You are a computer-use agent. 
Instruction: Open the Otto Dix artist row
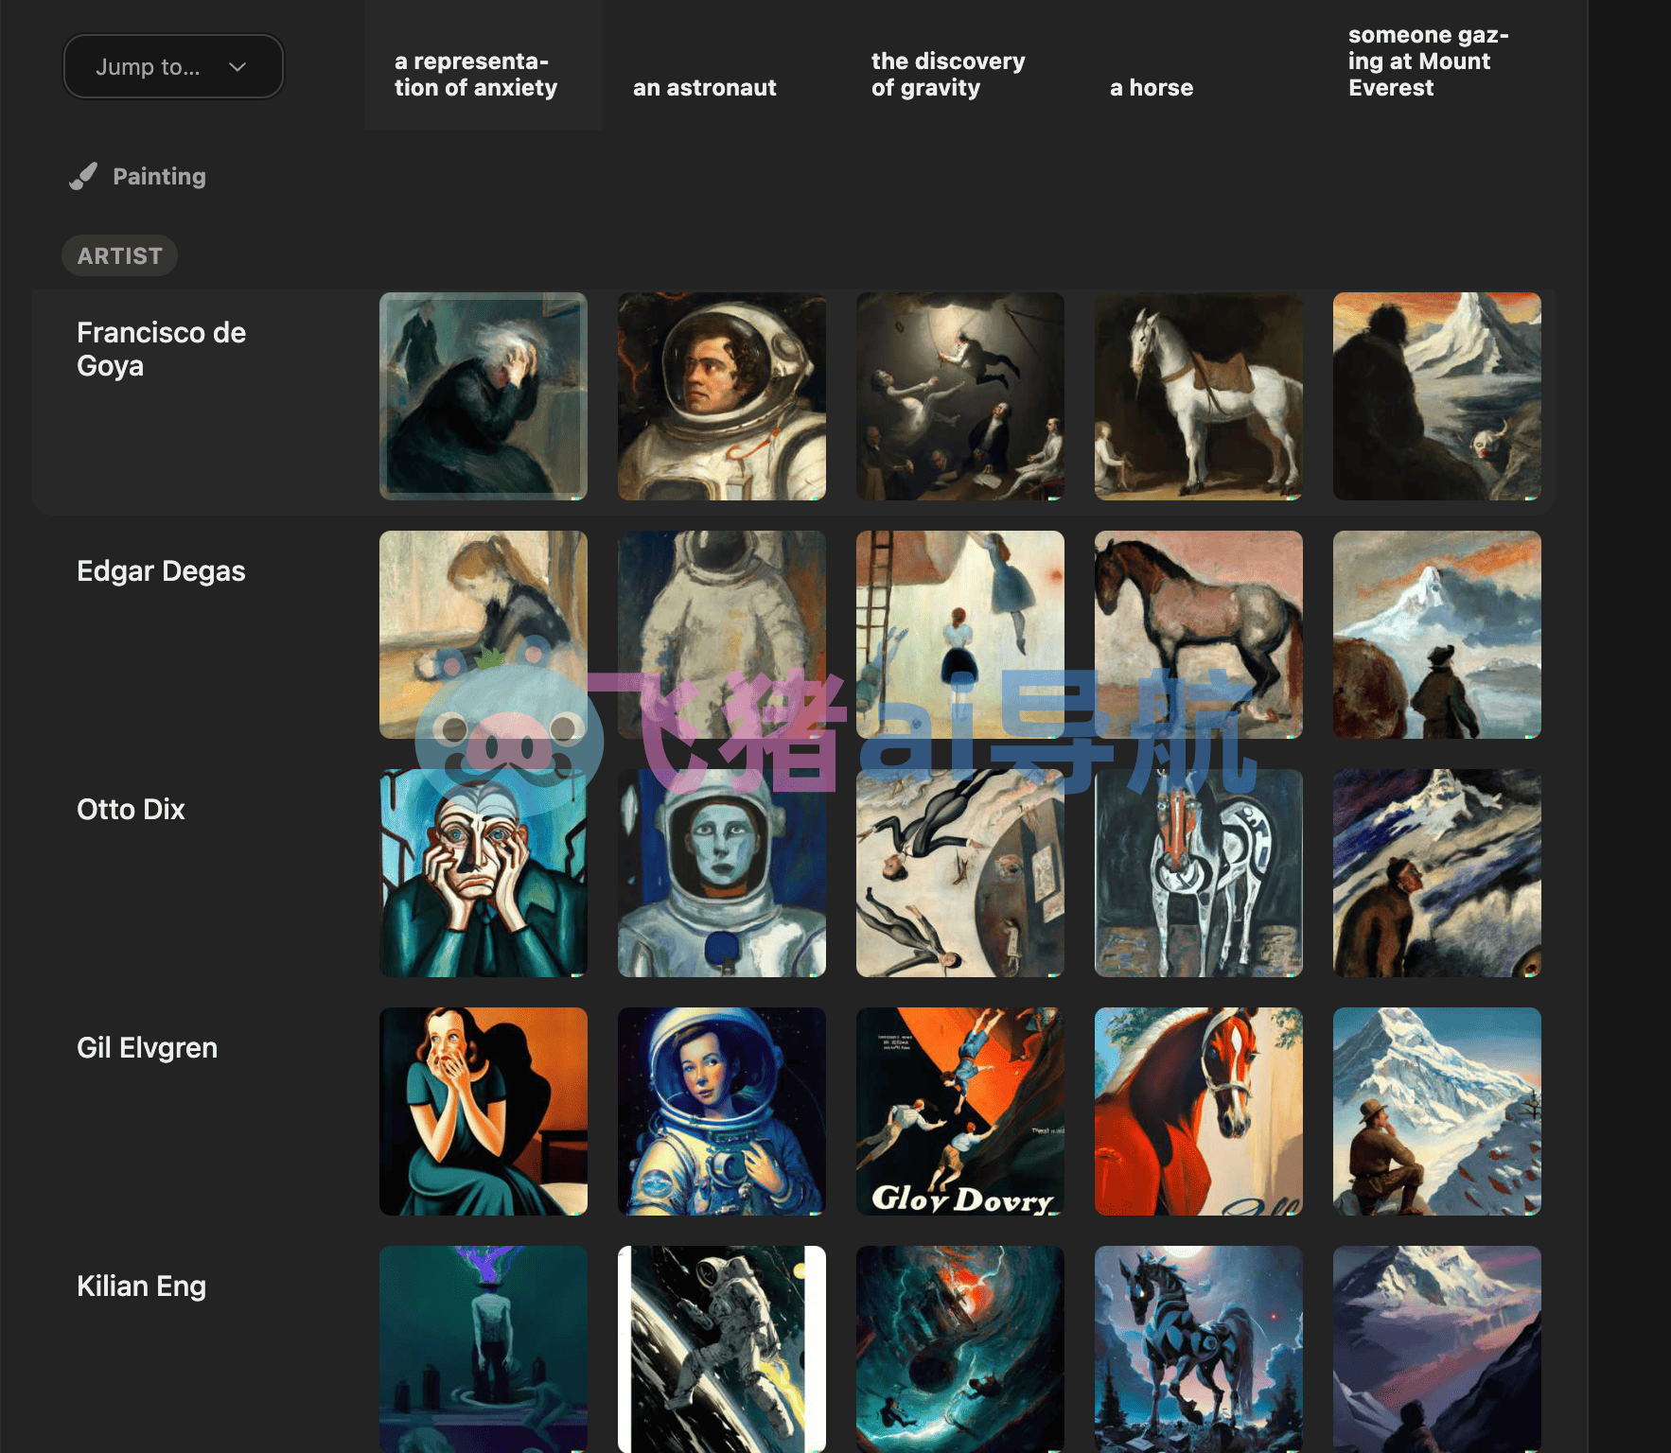[x=131, y=810]
